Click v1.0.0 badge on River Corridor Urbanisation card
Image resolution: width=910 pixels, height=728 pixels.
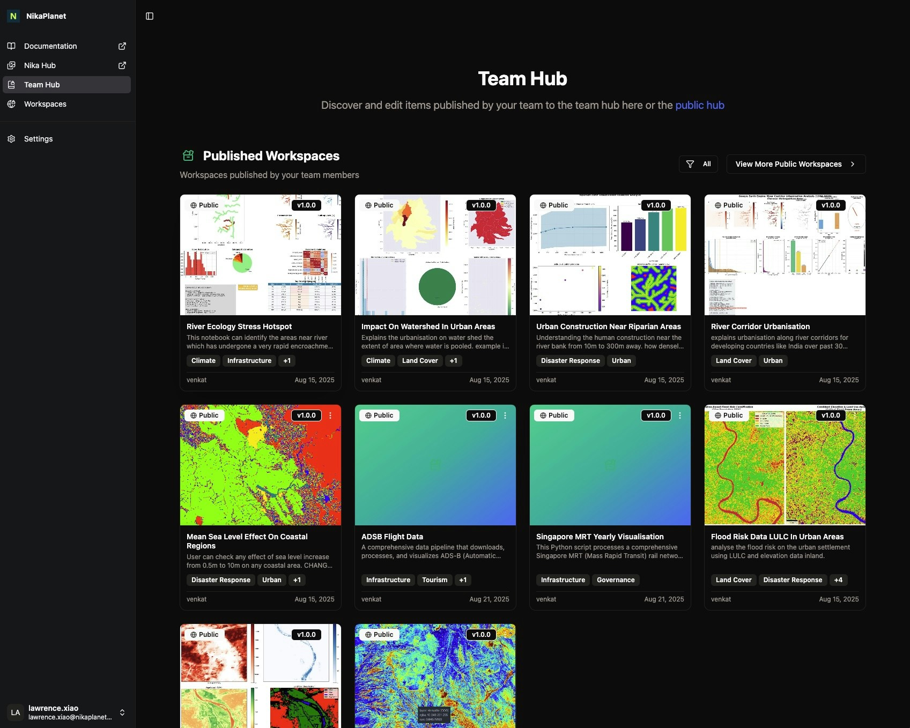tap(831, 205)
